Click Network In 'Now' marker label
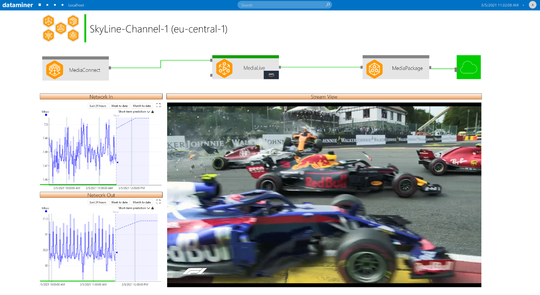 tap(116, 116)
